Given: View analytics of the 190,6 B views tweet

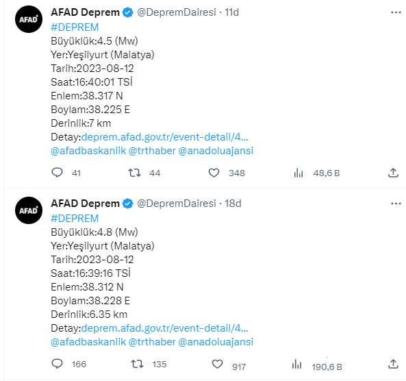Looking at the screenshot, I should [x=296, y=364].
